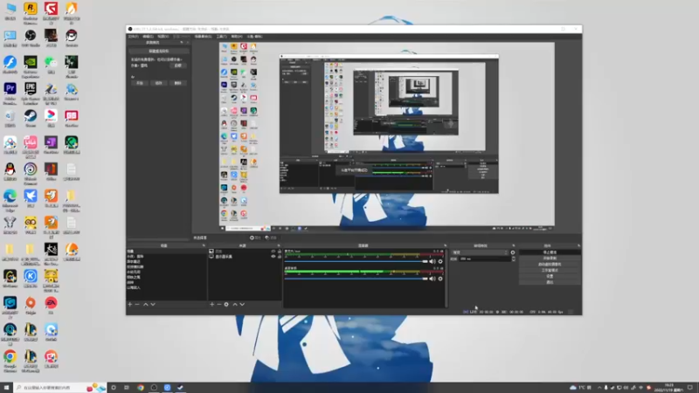Open Settings from the Controls panel

tap(550, 276)
